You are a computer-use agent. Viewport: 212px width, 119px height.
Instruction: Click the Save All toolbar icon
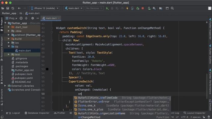8,8
